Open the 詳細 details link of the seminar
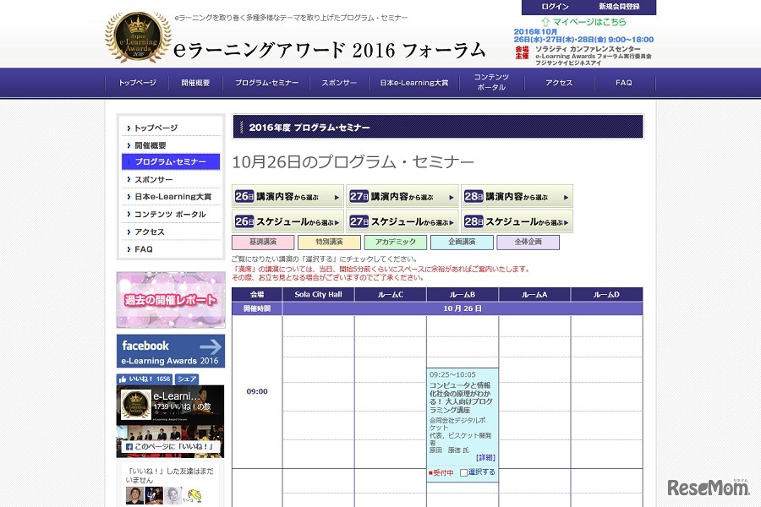 tap(485, 457)
